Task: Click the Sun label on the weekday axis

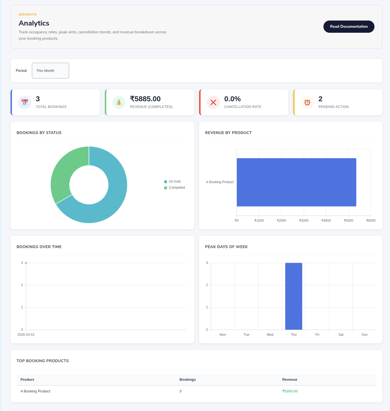Action: 364,335
